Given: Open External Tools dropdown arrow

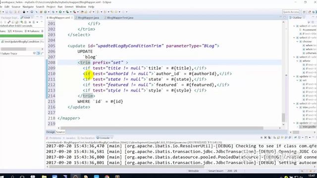Looking at the screenshot, I should point(78,12).
